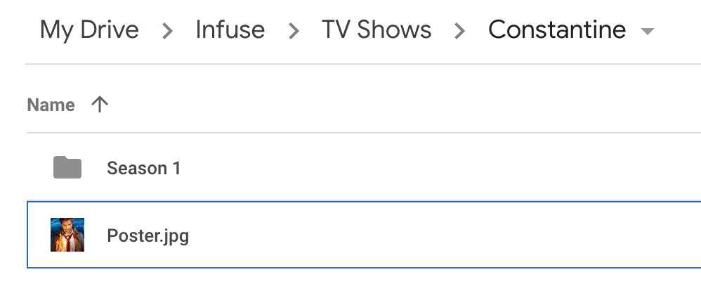Go to the Infuse folder breadcrumb
Screen dimensions: 701x298
pos(230,30)
